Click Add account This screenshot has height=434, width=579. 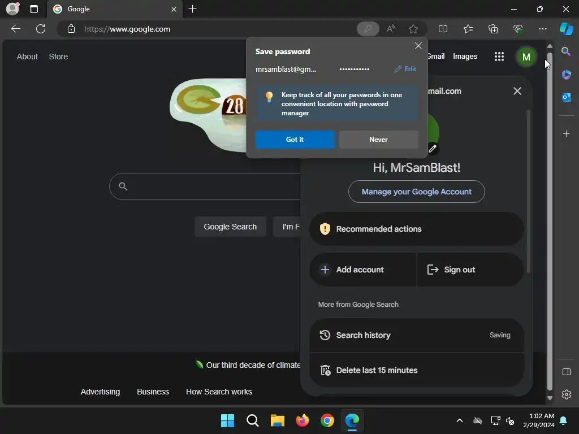pyautogui.click(x=362, y=270)
